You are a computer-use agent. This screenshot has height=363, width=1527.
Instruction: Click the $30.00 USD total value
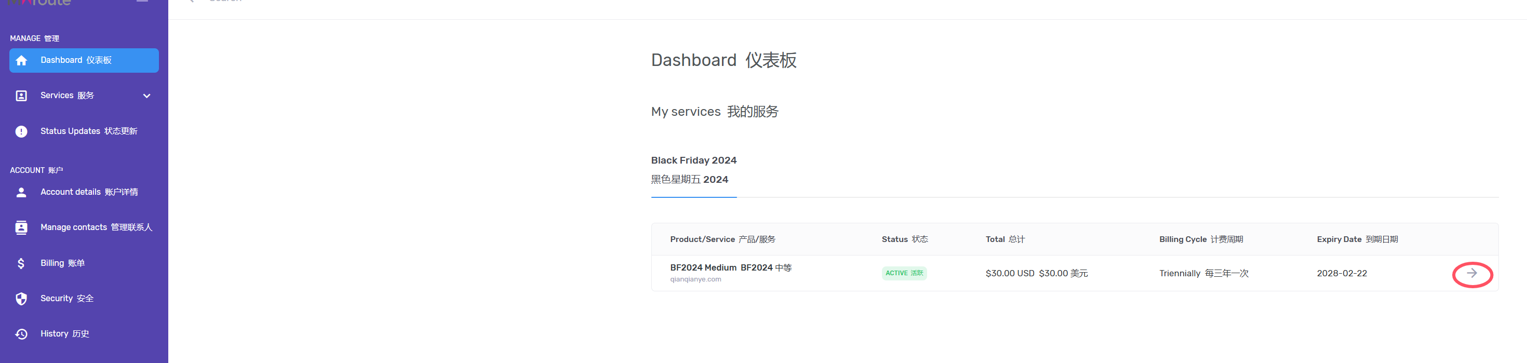(x=1036, y=274)
